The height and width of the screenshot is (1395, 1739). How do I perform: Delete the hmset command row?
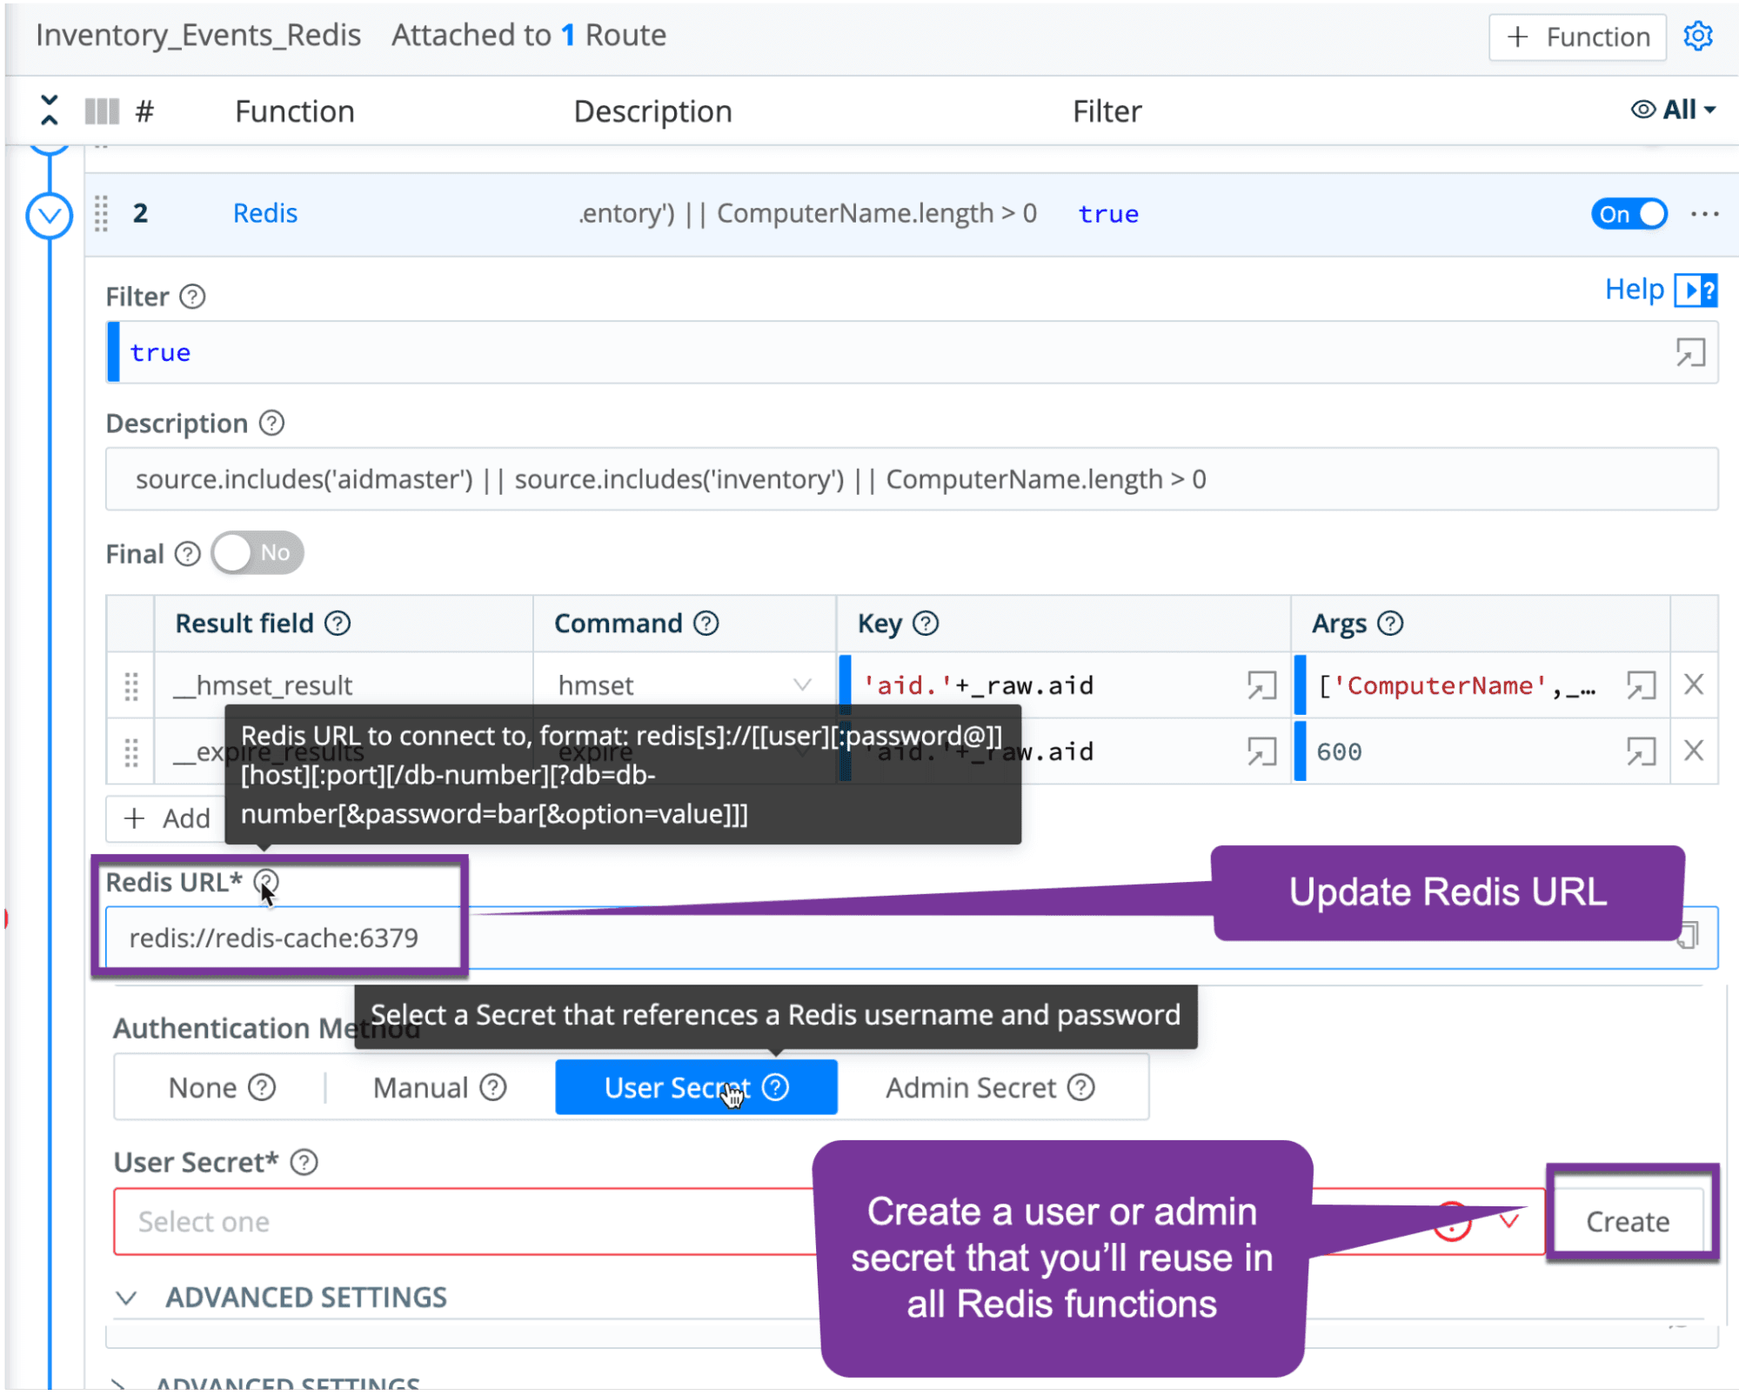pyautogui.click(x=1693, y=685)
